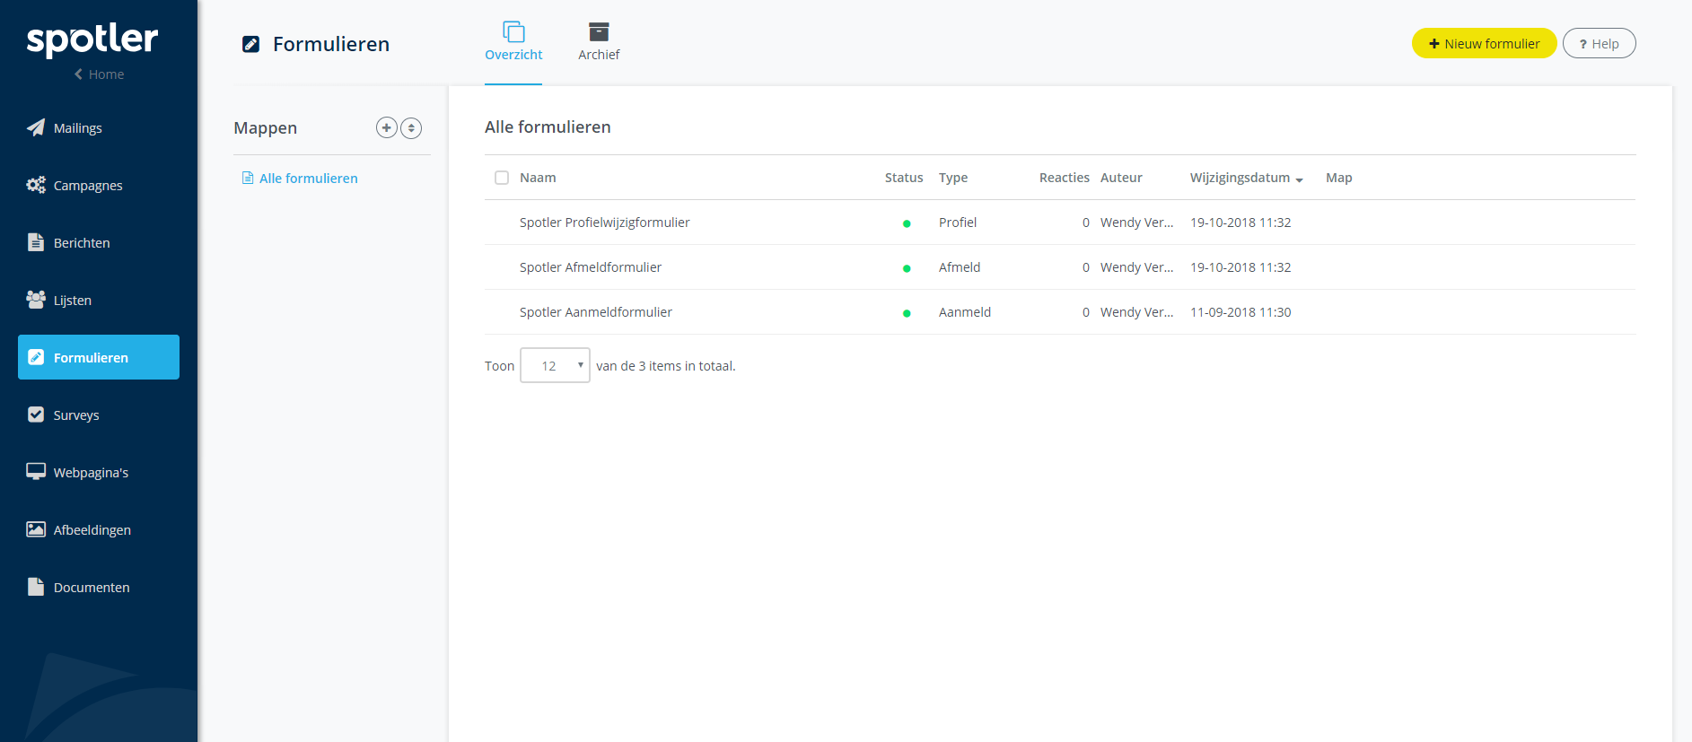Open the Spotler Afmeldformulier row

590,267
